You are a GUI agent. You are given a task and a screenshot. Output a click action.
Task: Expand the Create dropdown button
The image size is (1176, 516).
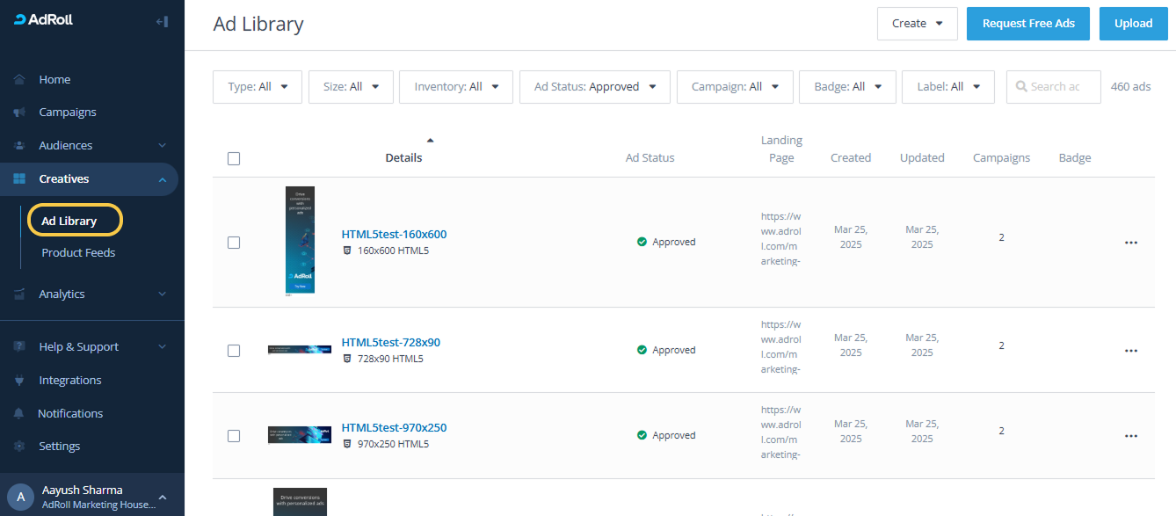click(x=917, y=24)
